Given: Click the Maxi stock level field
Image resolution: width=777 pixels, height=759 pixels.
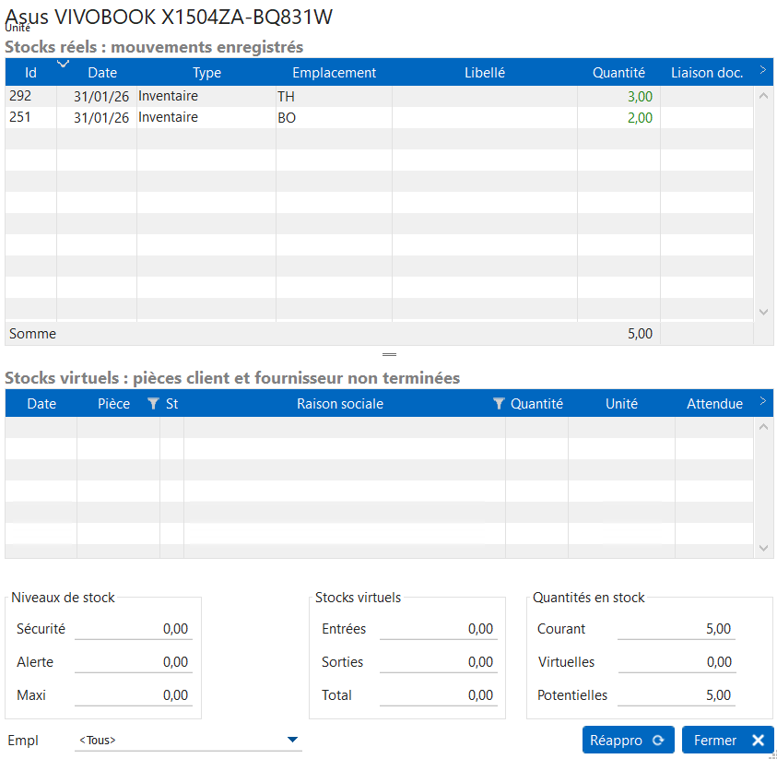Looking at the screenshot, I should tap(133, 695).
